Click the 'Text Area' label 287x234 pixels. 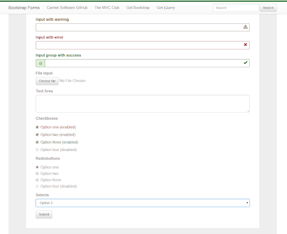tap(44, 91)
